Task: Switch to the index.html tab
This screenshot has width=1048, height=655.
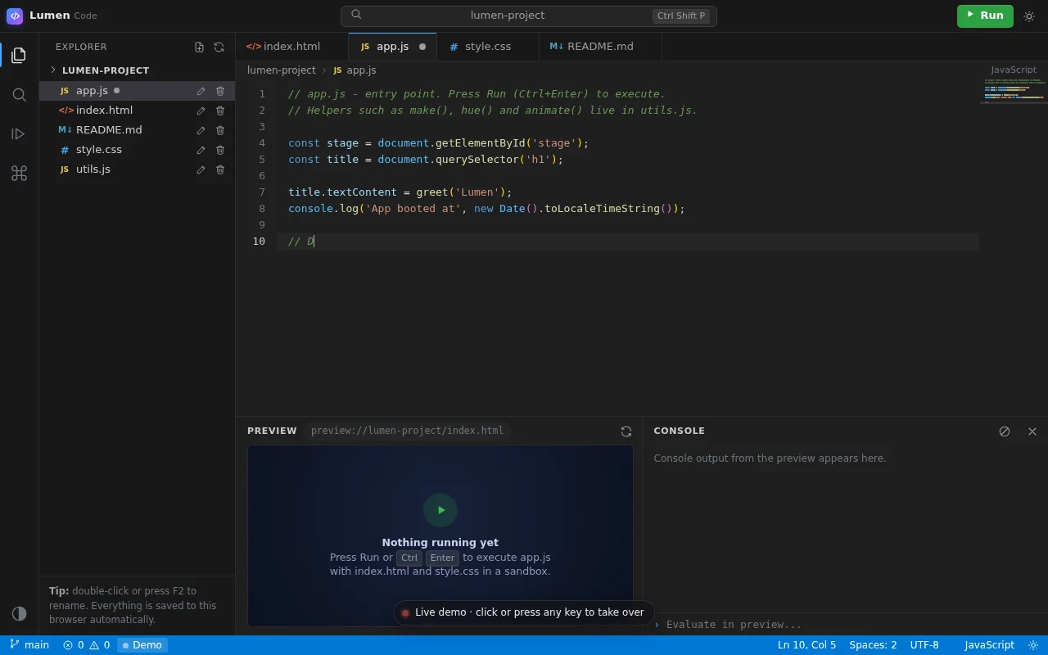Action: [x=291, y=47]
